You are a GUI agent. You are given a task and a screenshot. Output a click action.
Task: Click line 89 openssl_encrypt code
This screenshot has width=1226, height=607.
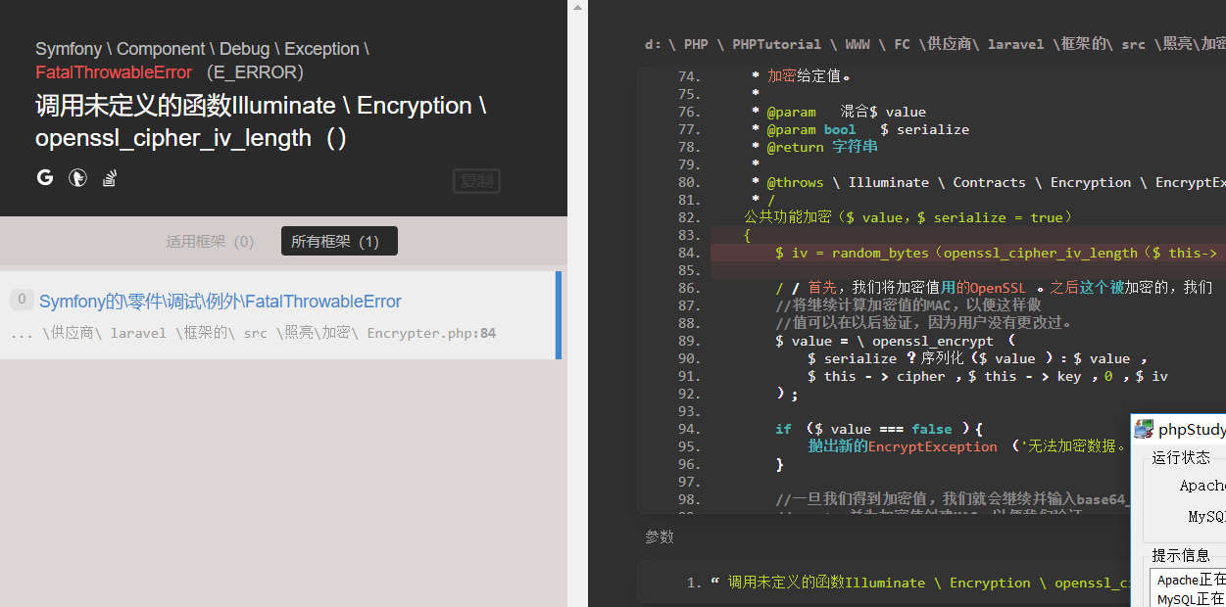pyautogui.click(x=897, y=341)
